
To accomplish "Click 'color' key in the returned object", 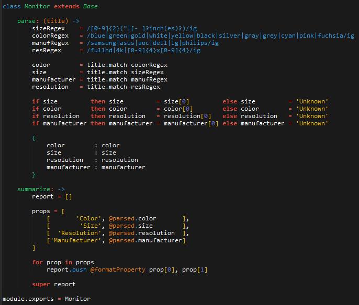I will pyautogui.click(x=55, y=145).
